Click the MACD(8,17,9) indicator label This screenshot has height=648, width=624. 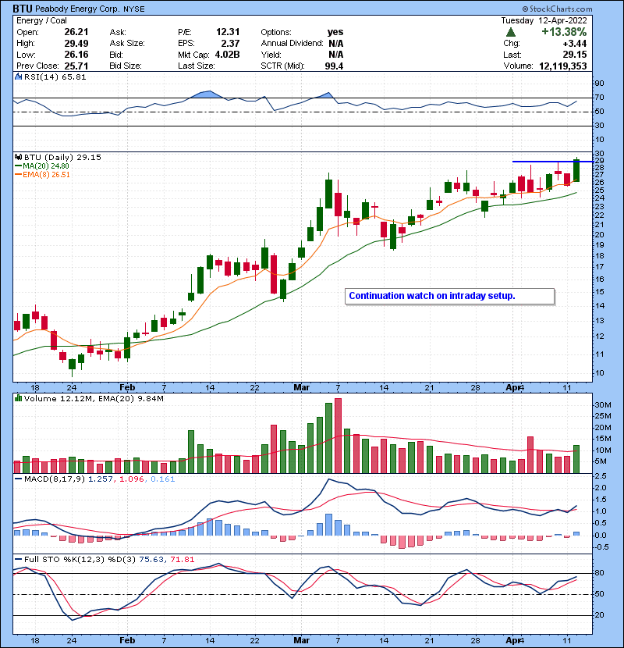tap(55, 479)
